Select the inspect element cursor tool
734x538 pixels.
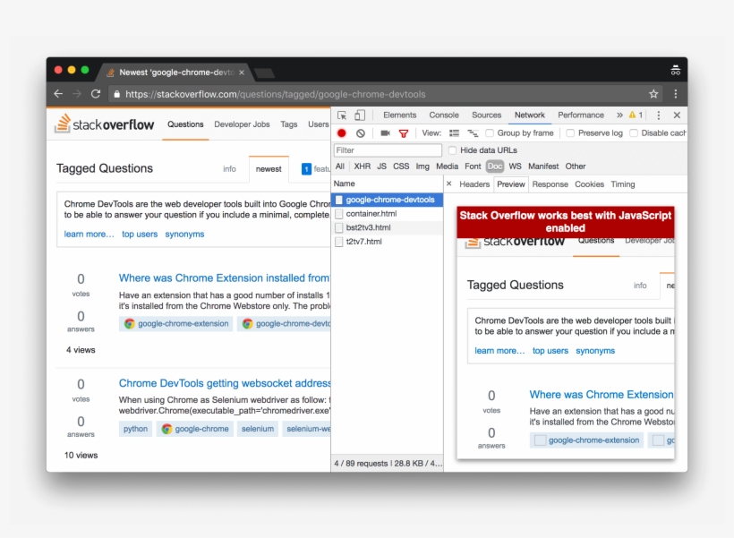(343, 115)
